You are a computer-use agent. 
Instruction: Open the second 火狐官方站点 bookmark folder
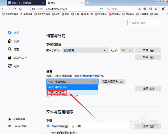42,14
